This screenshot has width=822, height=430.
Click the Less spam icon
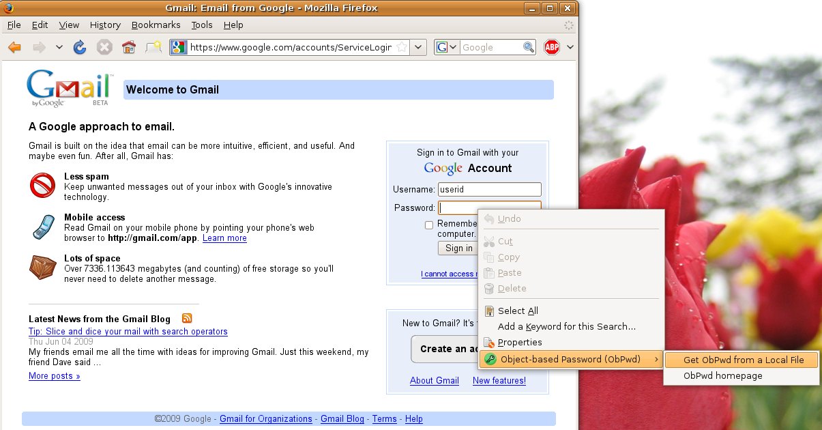coord(42,185)
